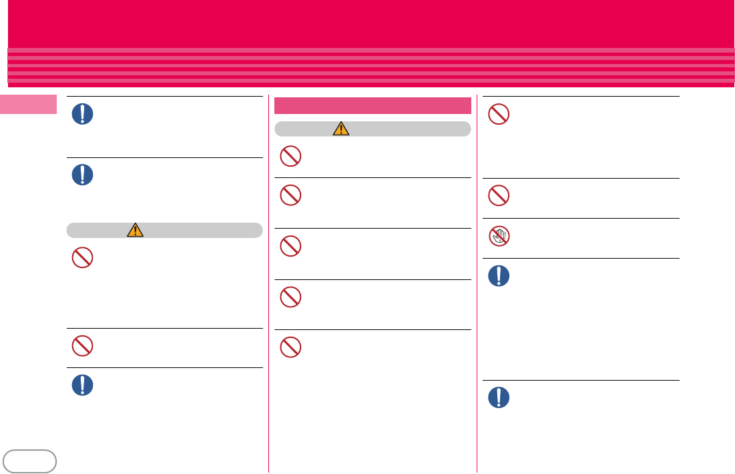Click the prohibition icon just above the wet-hands icon

pyautogui.click(x=499, y=195)
